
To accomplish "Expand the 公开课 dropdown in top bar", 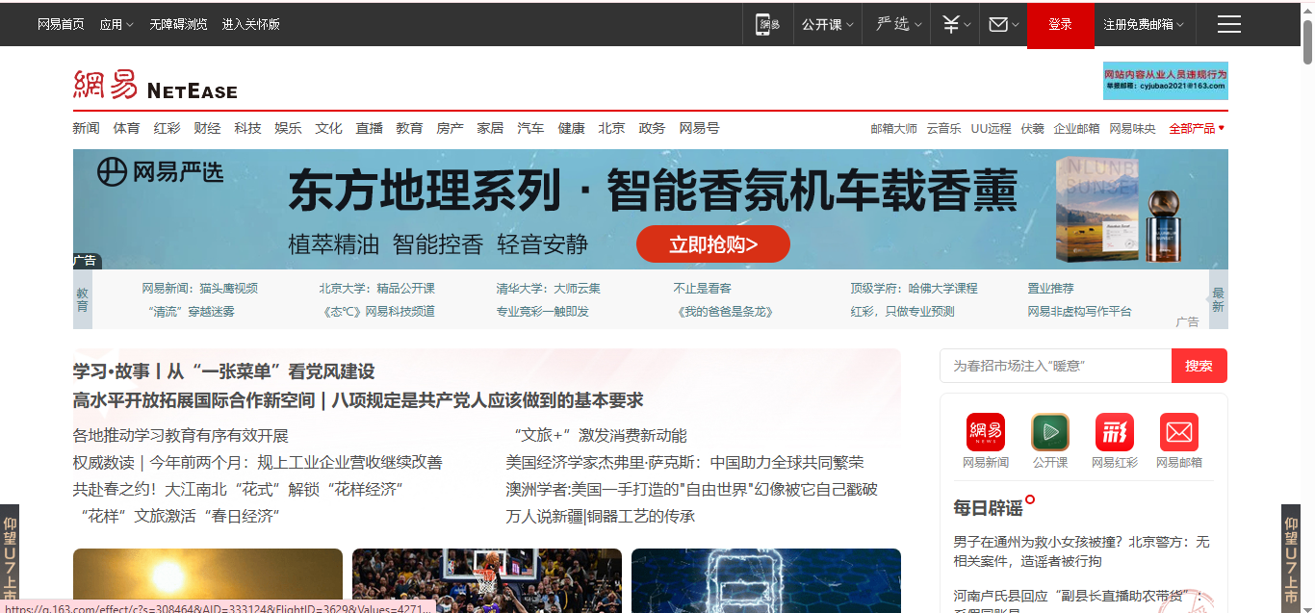I will click(827, 24).
